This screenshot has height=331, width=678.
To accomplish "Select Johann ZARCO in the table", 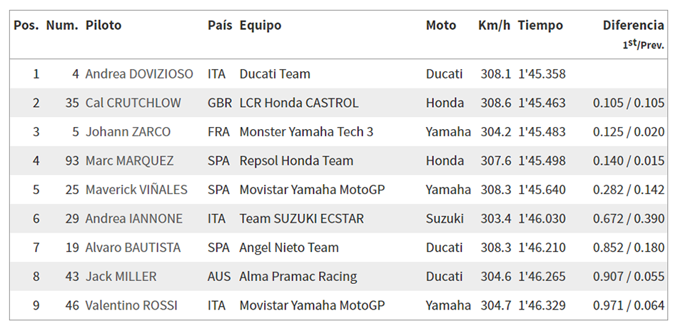I will tap(128, 132).
